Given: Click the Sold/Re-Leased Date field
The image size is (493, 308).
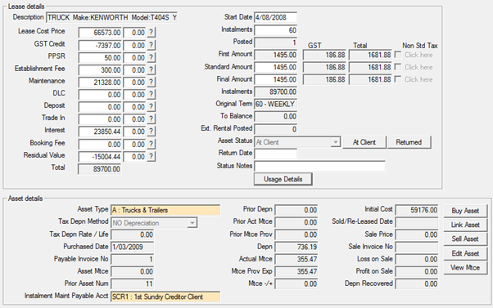Looking at the screenshot, I should click(417, 222).
